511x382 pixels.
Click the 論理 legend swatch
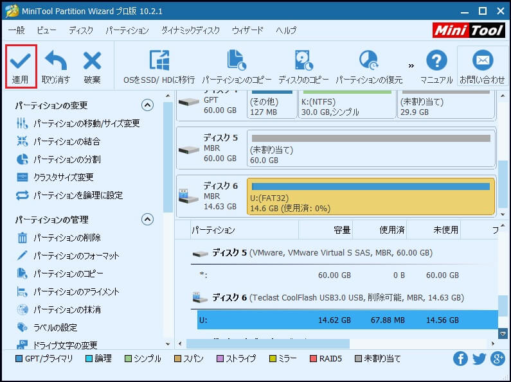(89, 359)
